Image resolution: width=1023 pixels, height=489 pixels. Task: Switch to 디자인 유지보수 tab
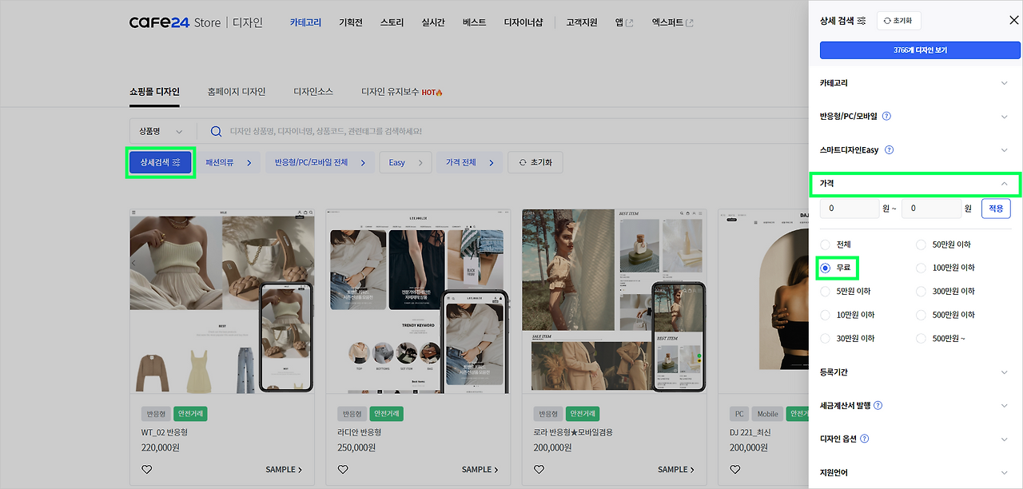[x=402, y=92]
